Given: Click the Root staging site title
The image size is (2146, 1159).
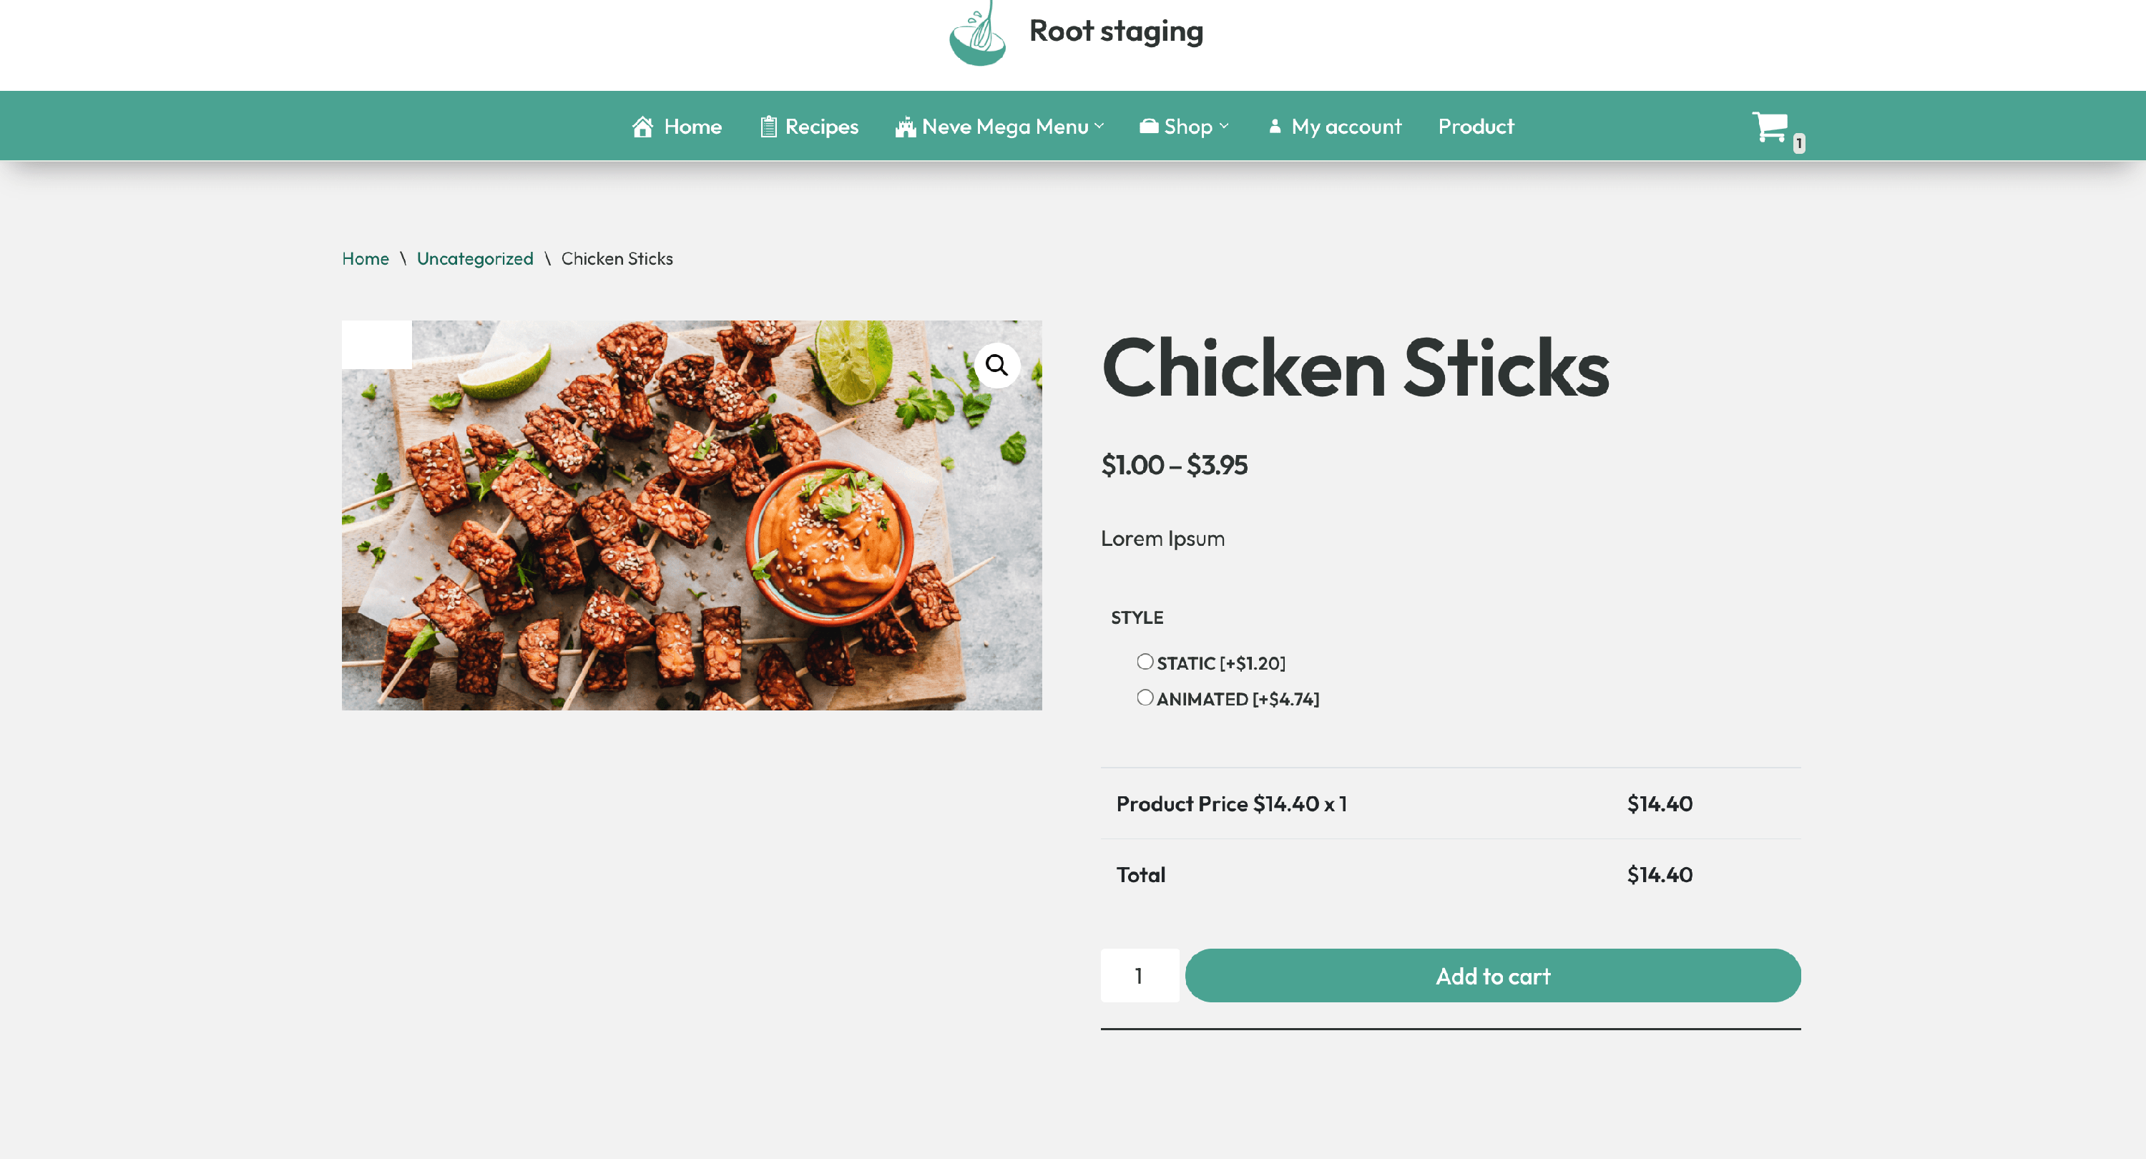Looking at the screenshot, I should click(1115, 31).
